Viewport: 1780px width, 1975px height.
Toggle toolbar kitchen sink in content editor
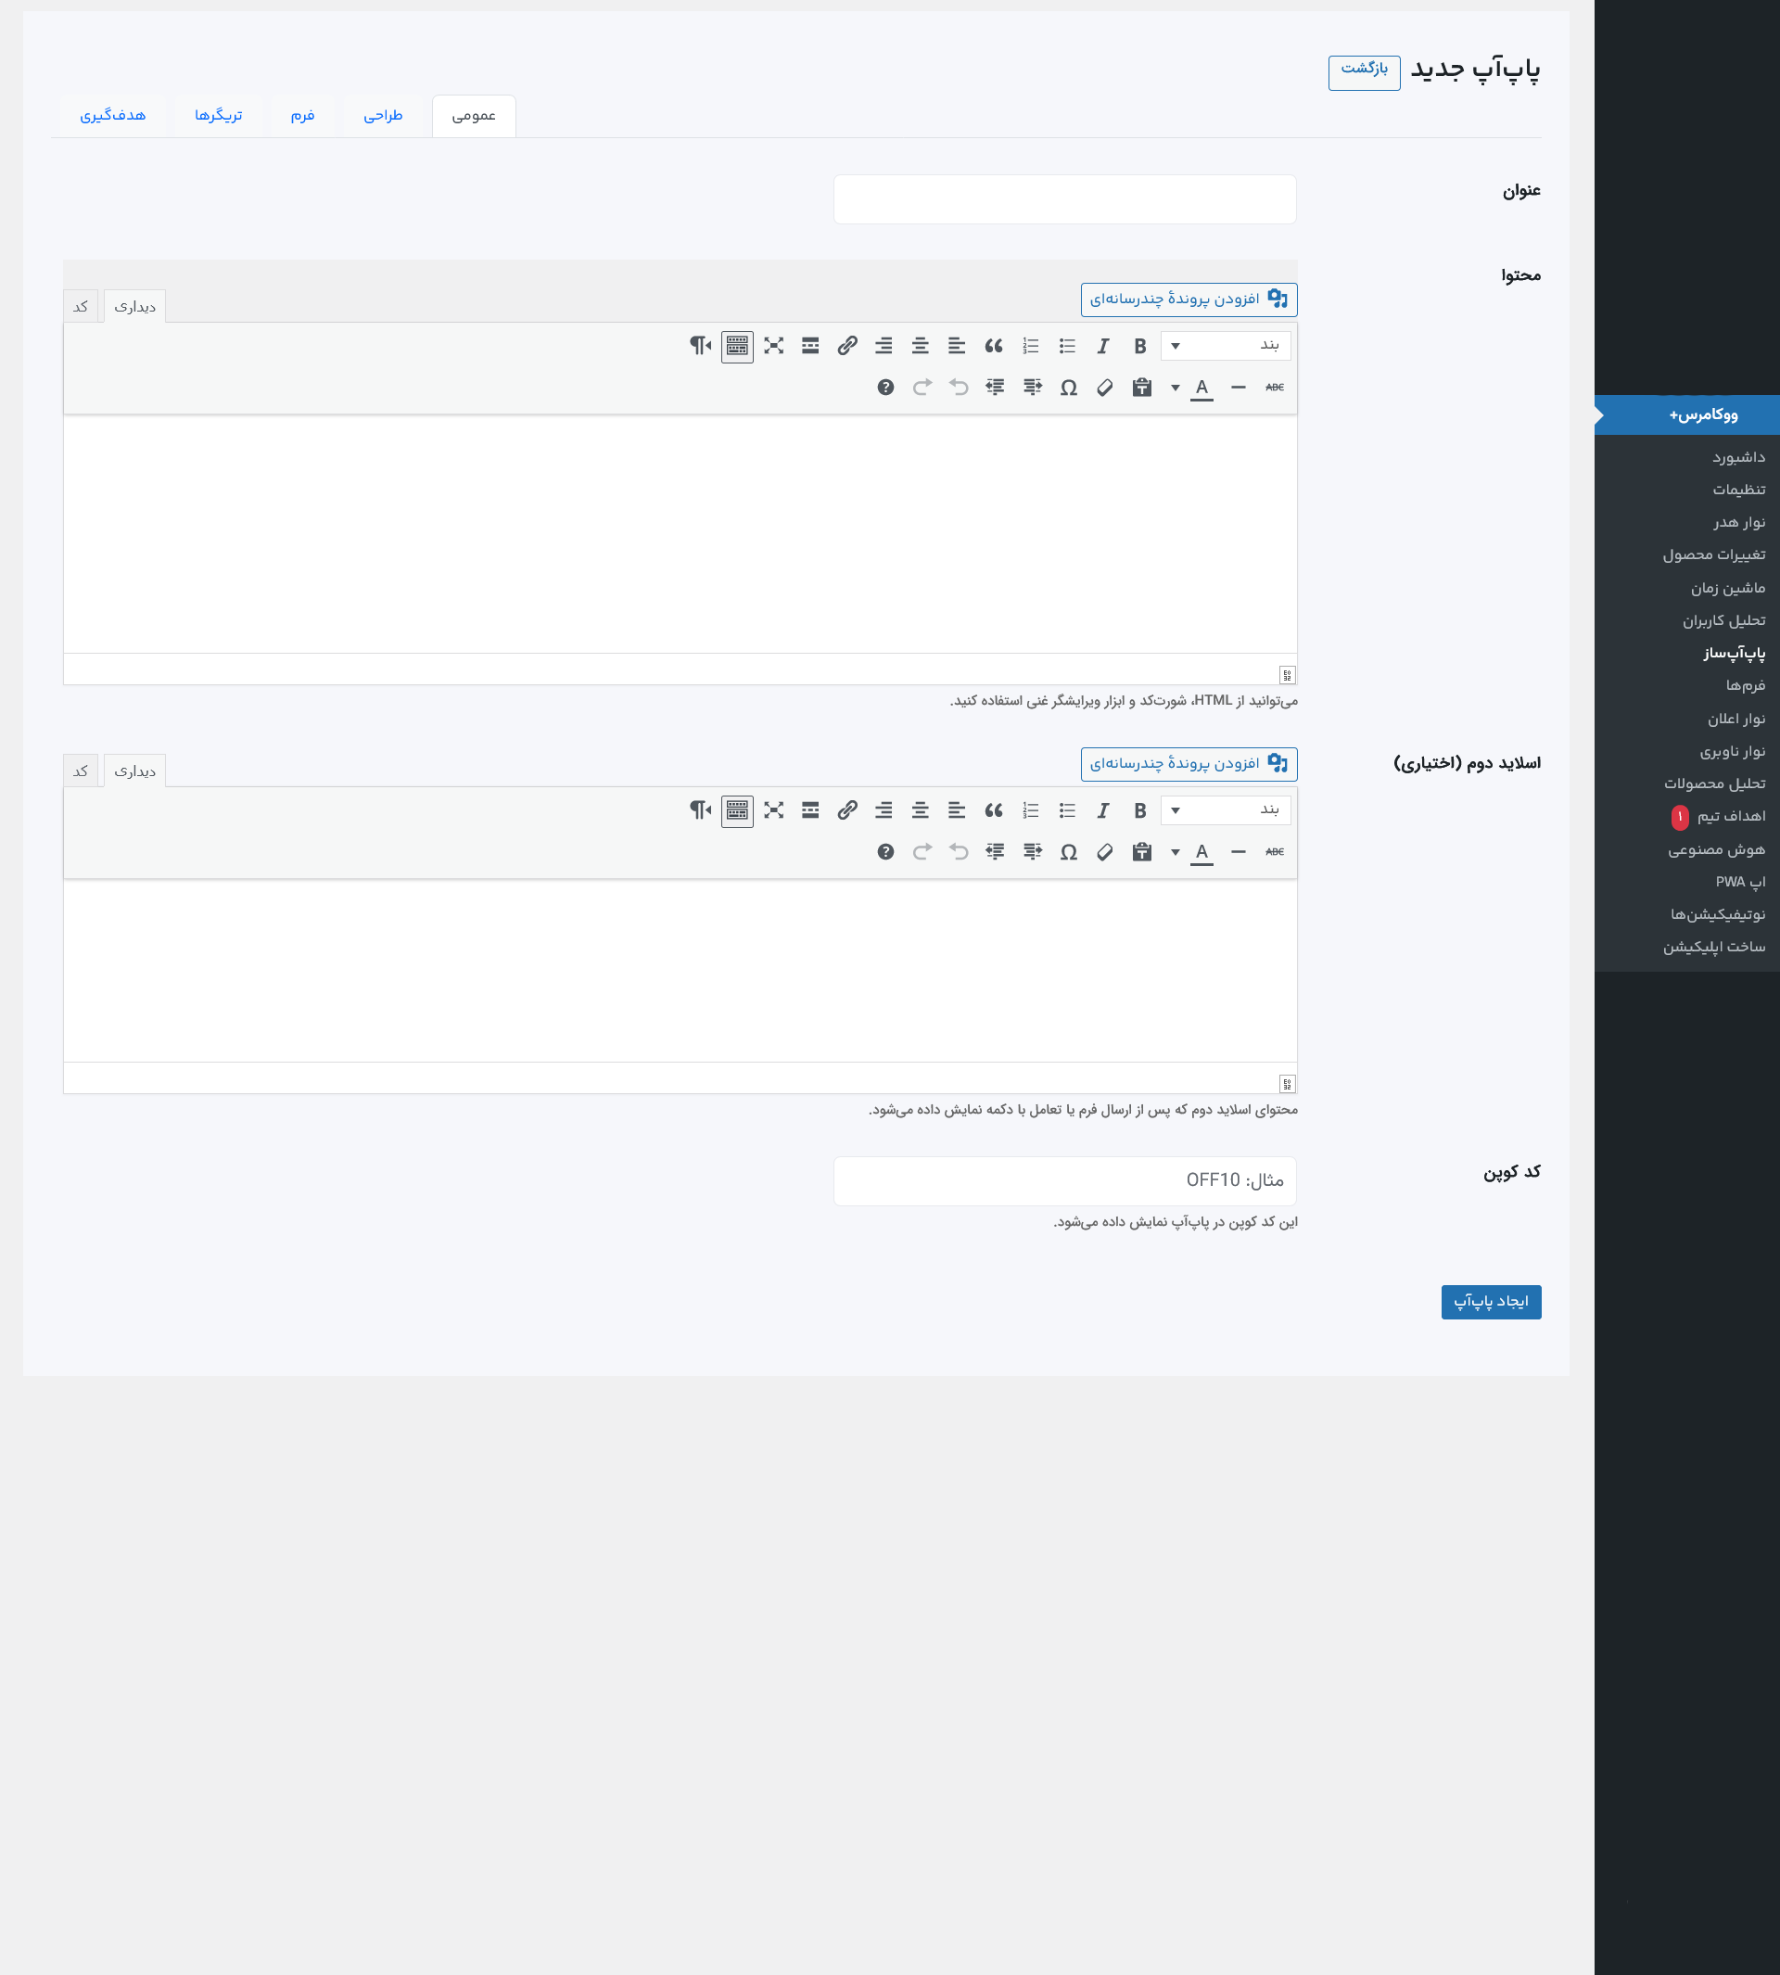[737, 346]
